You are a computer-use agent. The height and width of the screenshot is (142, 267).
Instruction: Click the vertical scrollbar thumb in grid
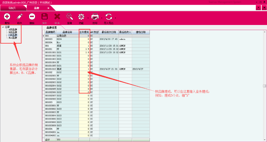[x=264, y=86]
